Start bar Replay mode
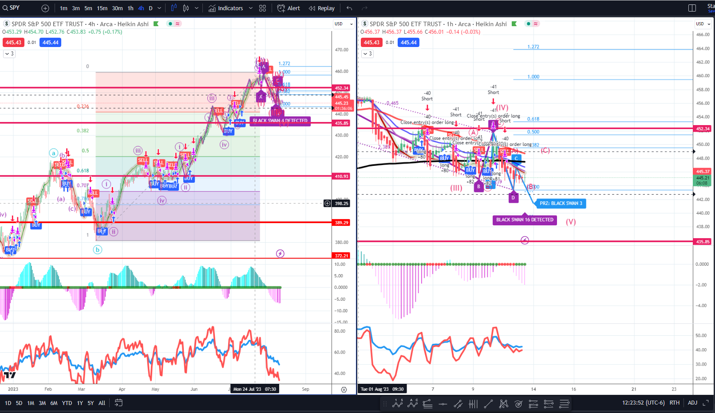 click(x=322, y=8)
